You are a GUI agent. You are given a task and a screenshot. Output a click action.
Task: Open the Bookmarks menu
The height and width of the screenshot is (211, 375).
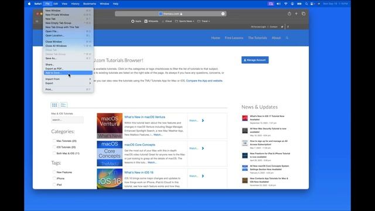[90, 4]
